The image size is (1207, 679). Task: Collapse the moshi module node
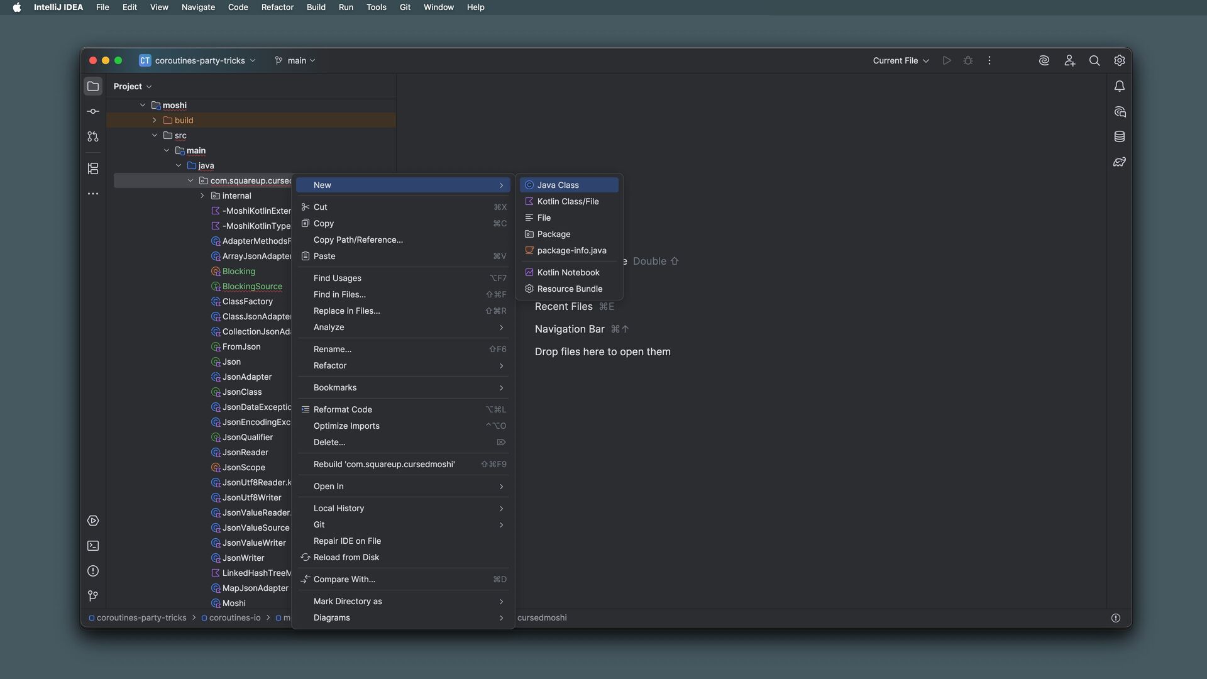click(143, 106)
